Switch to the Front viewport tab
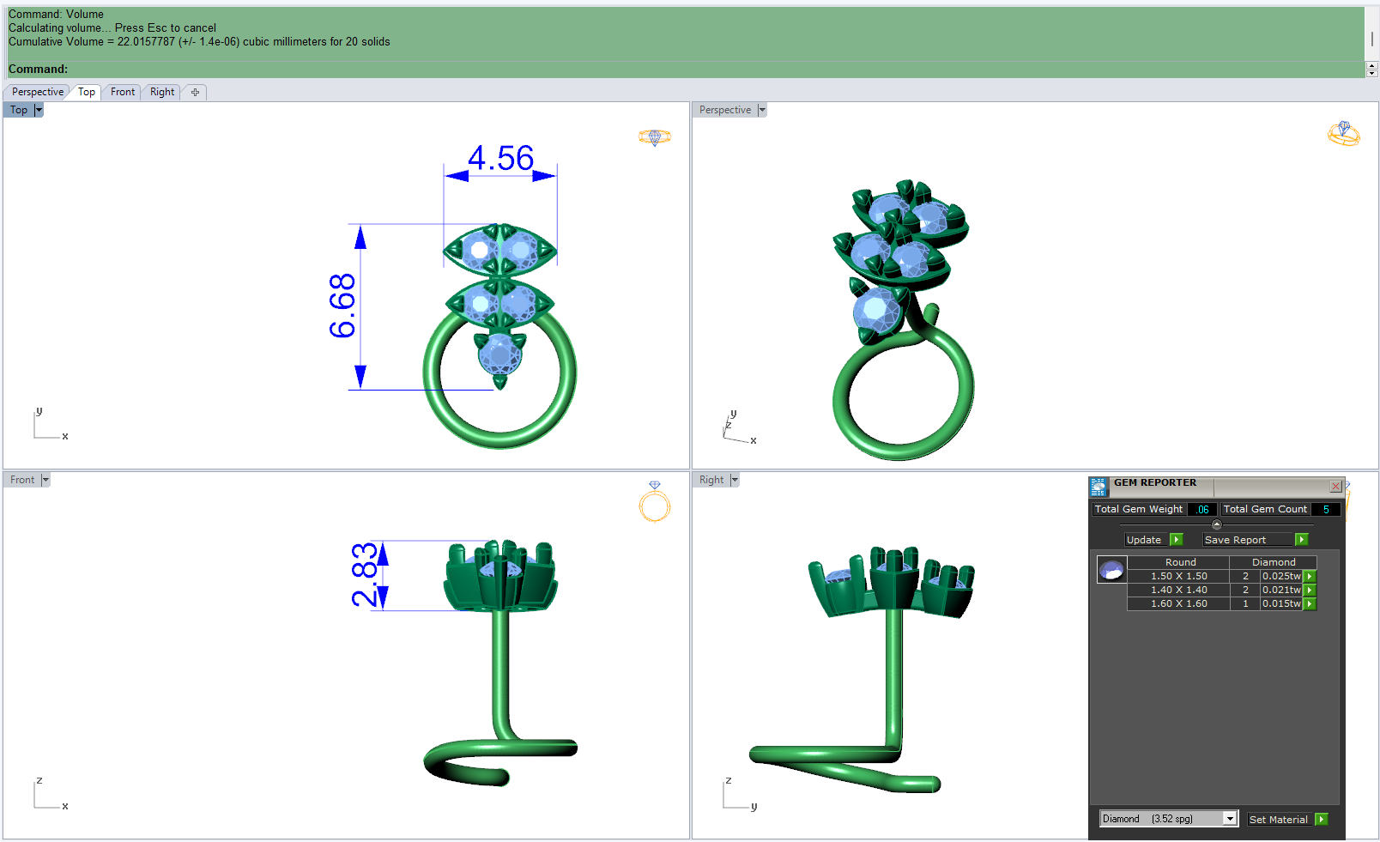The image size is (1380, 842). tap(123, 92)
